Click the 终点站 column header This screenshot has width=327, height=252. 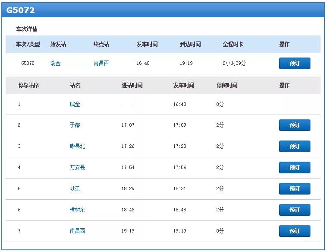pyautogui.click(x=101, y=44)
